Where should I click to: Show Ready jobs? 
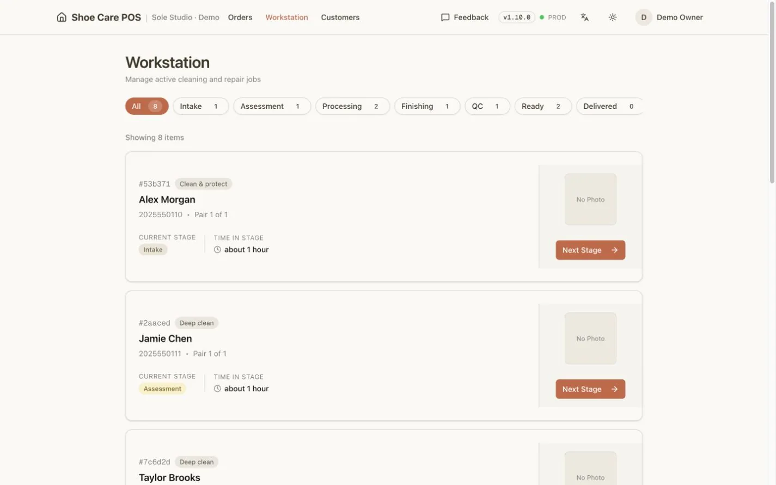coord(543,106)
